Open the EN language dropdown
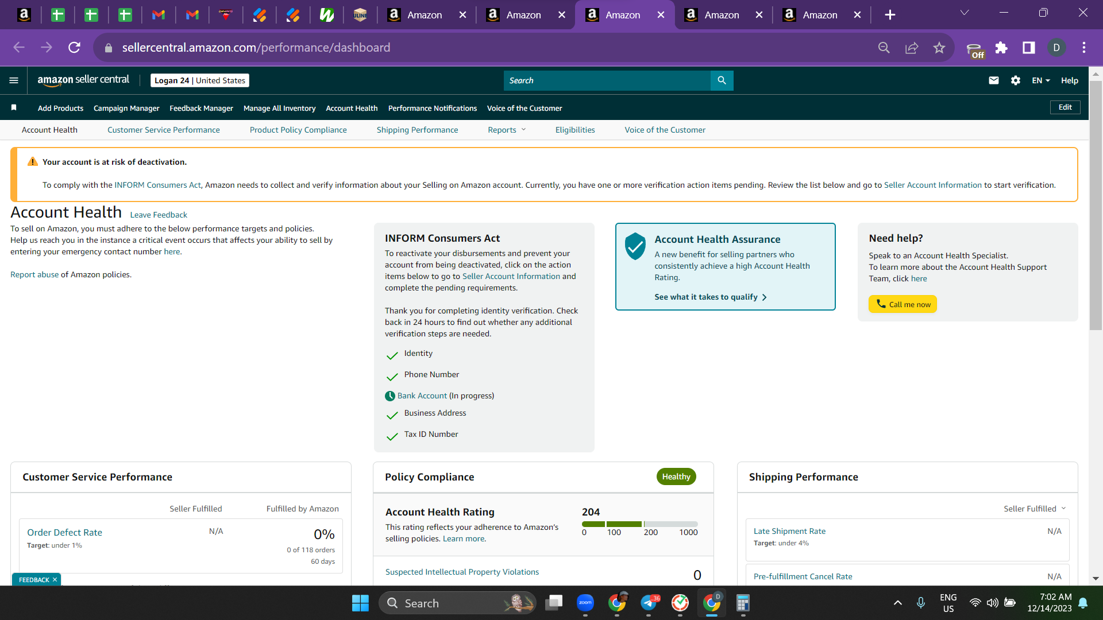 pyautogui.click(x=1040, y=80)
